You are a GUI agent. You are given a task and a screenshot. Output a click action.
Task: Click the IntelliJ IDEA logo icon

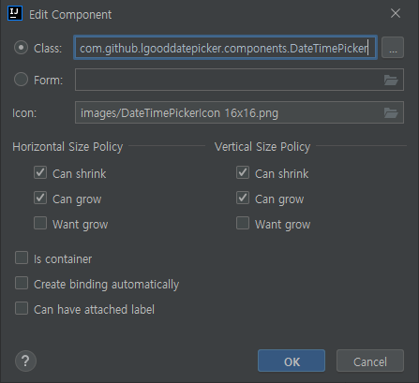click(15, 14)
